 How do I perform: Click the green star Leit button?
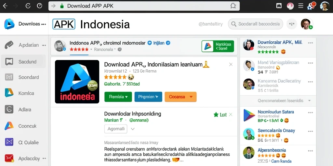coord(220,115)
